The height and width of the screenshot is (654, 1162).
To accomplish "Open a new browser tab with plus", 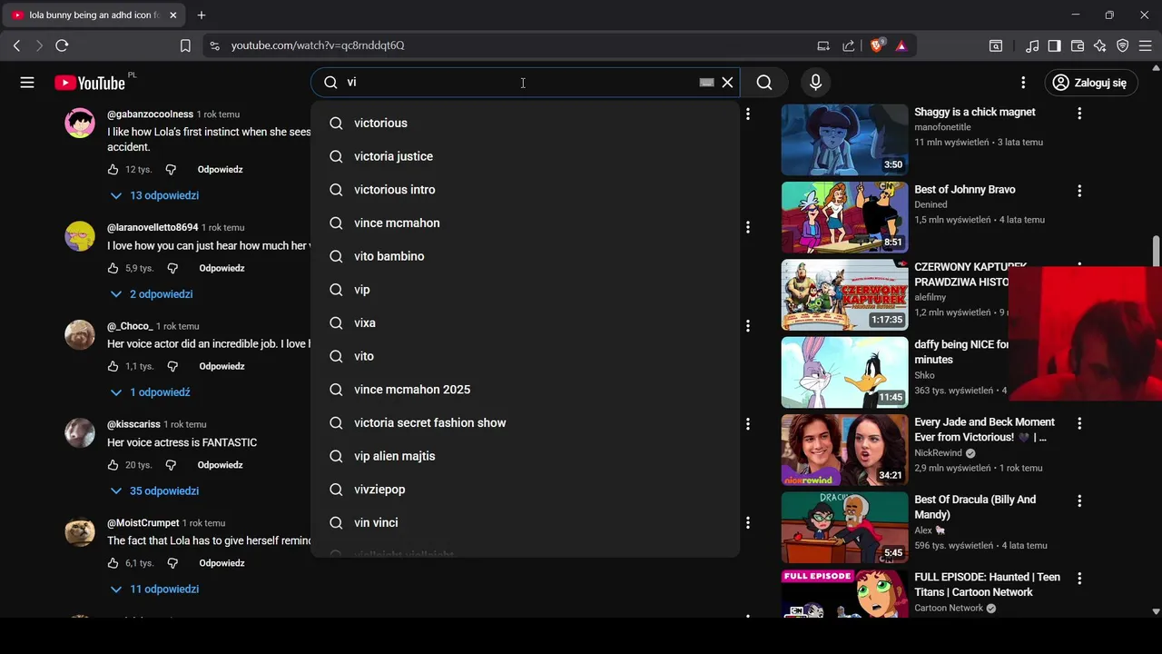I will click(202, 15).
